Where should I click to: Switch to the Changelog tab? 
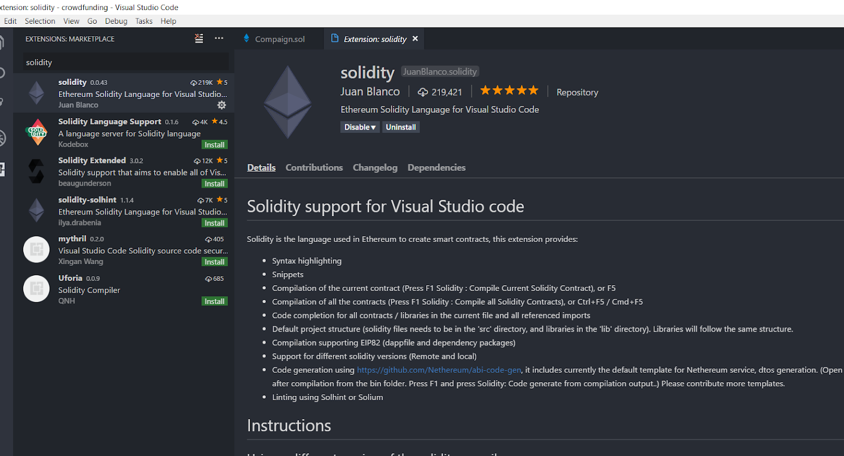click(x=375, y=168)
